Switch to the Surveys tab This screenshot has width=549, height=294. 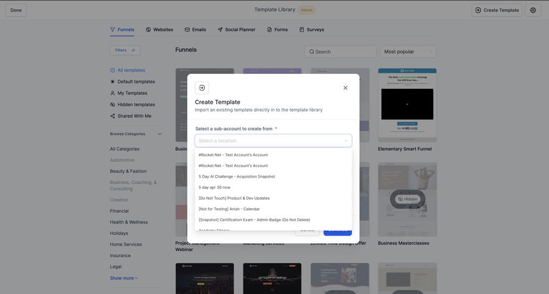[x=311, y=30]
